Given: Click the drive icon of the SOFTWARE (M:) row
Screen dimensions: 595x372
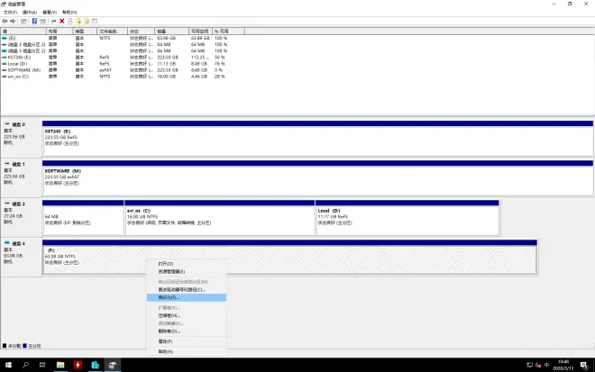Looking at the screenshot, I should pos(5,70).
